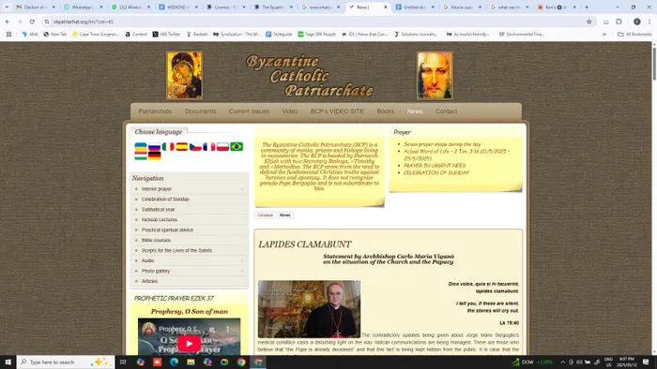Viewport: 657px width, 369px height.
Task: Expand the Interior prayer submenu arrow
Action: point(242,189)
